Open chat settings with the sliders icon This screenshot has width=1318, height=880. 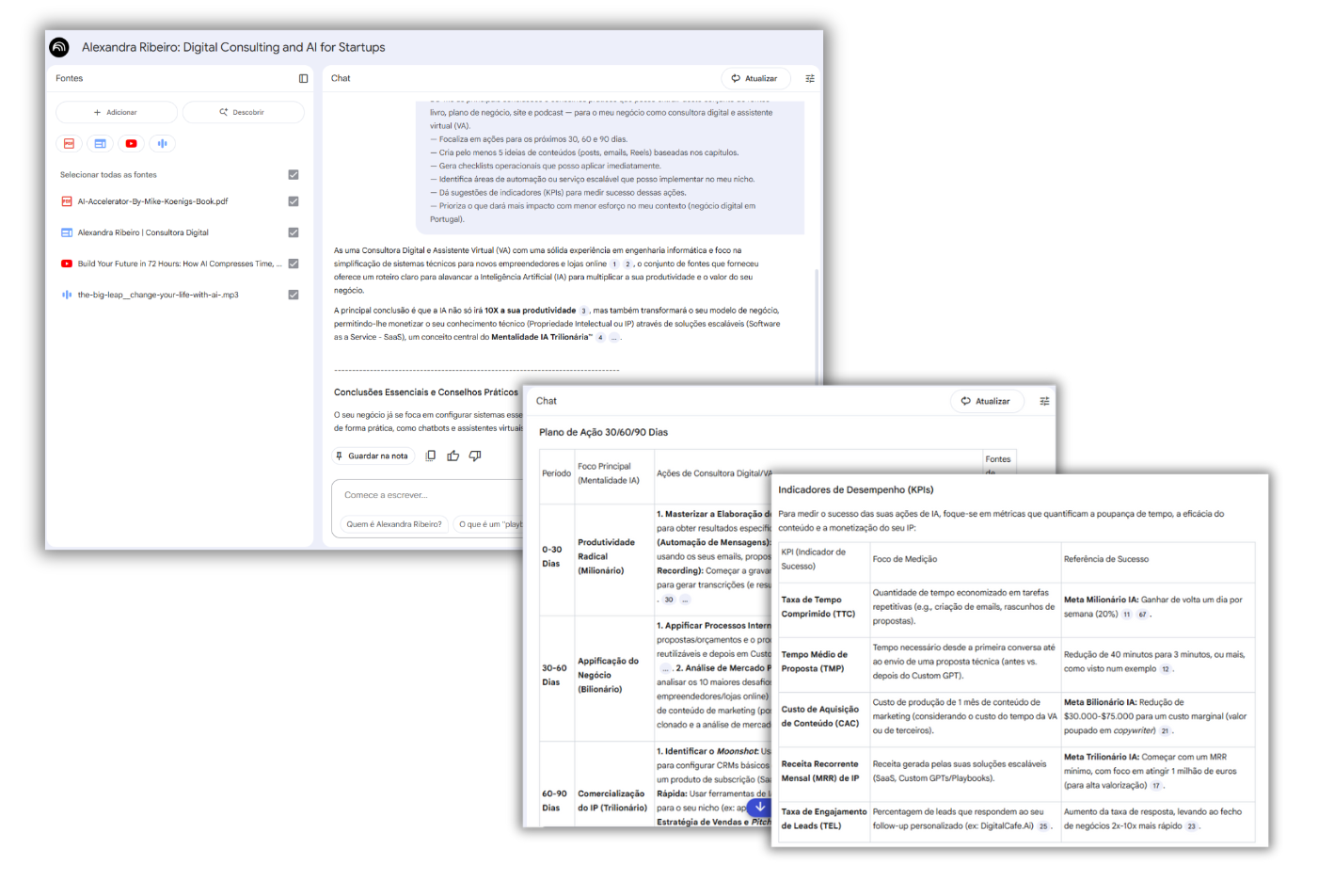tap(809, 78)
